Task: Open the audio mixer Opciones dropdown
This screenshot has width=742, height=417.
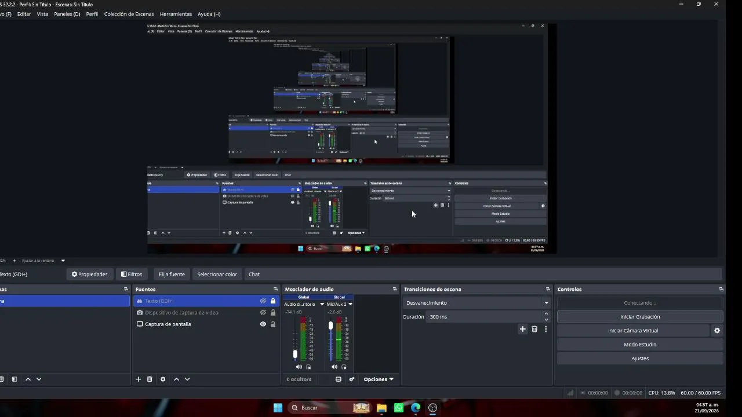Action: [x=379, y=379]
